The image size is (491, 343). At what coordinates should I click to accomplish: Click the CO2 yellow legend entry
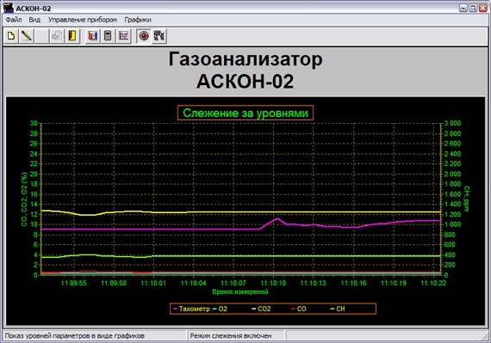[x=262, y=309]
